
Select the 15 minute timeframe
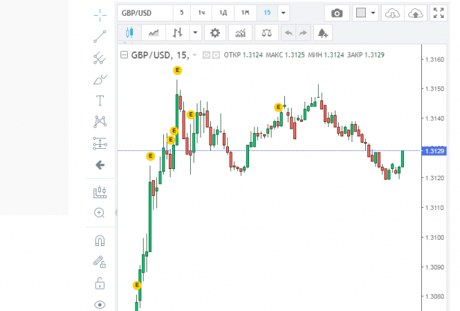pos(267,13)
